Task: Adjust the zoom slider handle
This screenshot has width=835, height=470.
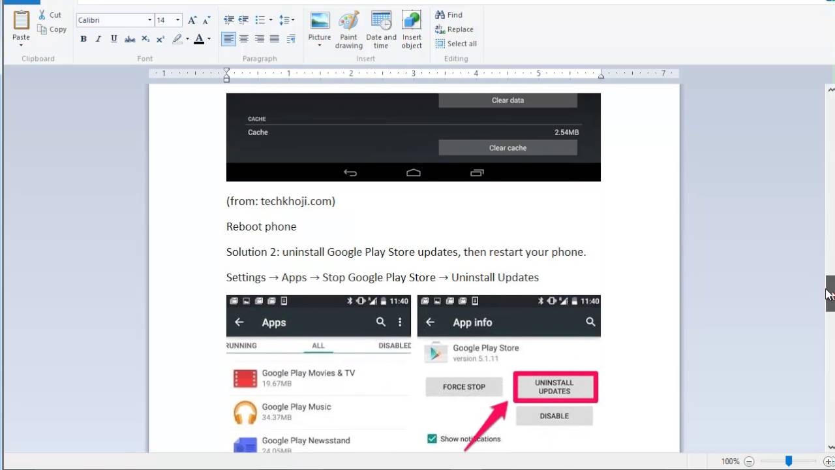Action: click(789, 461)
